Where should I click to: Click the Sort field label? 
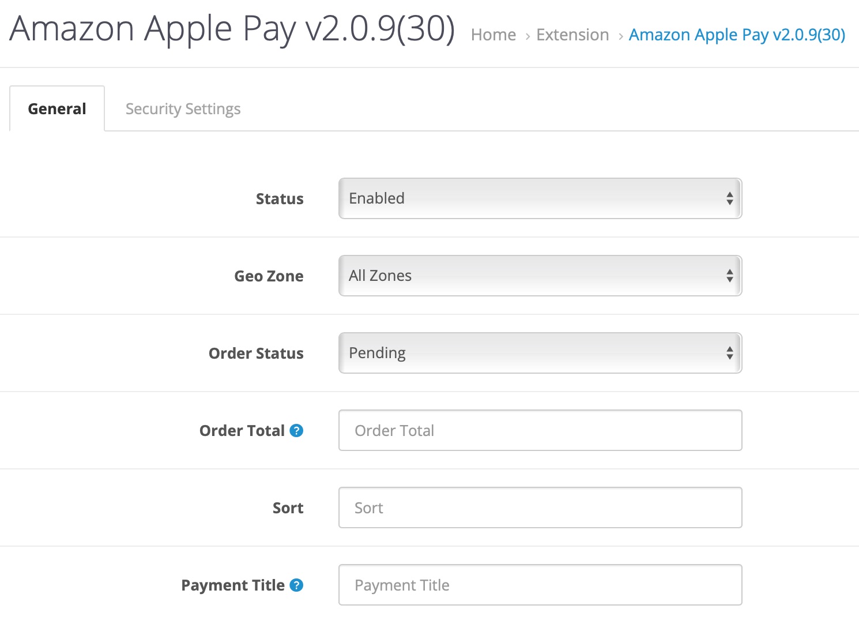coord(288,508)
